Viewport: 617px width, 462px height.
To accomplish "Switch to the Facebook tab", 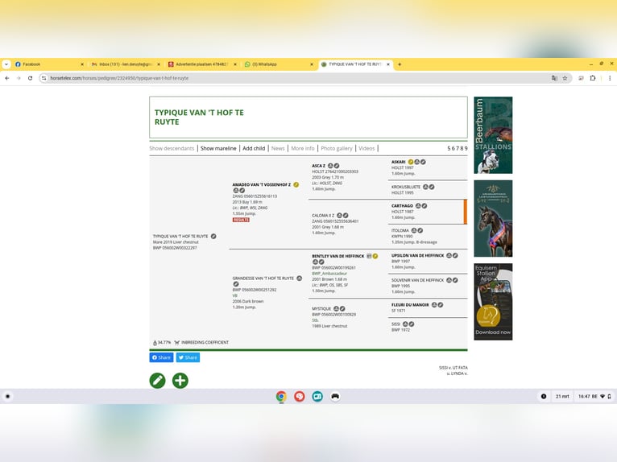I will pos(44,64).
